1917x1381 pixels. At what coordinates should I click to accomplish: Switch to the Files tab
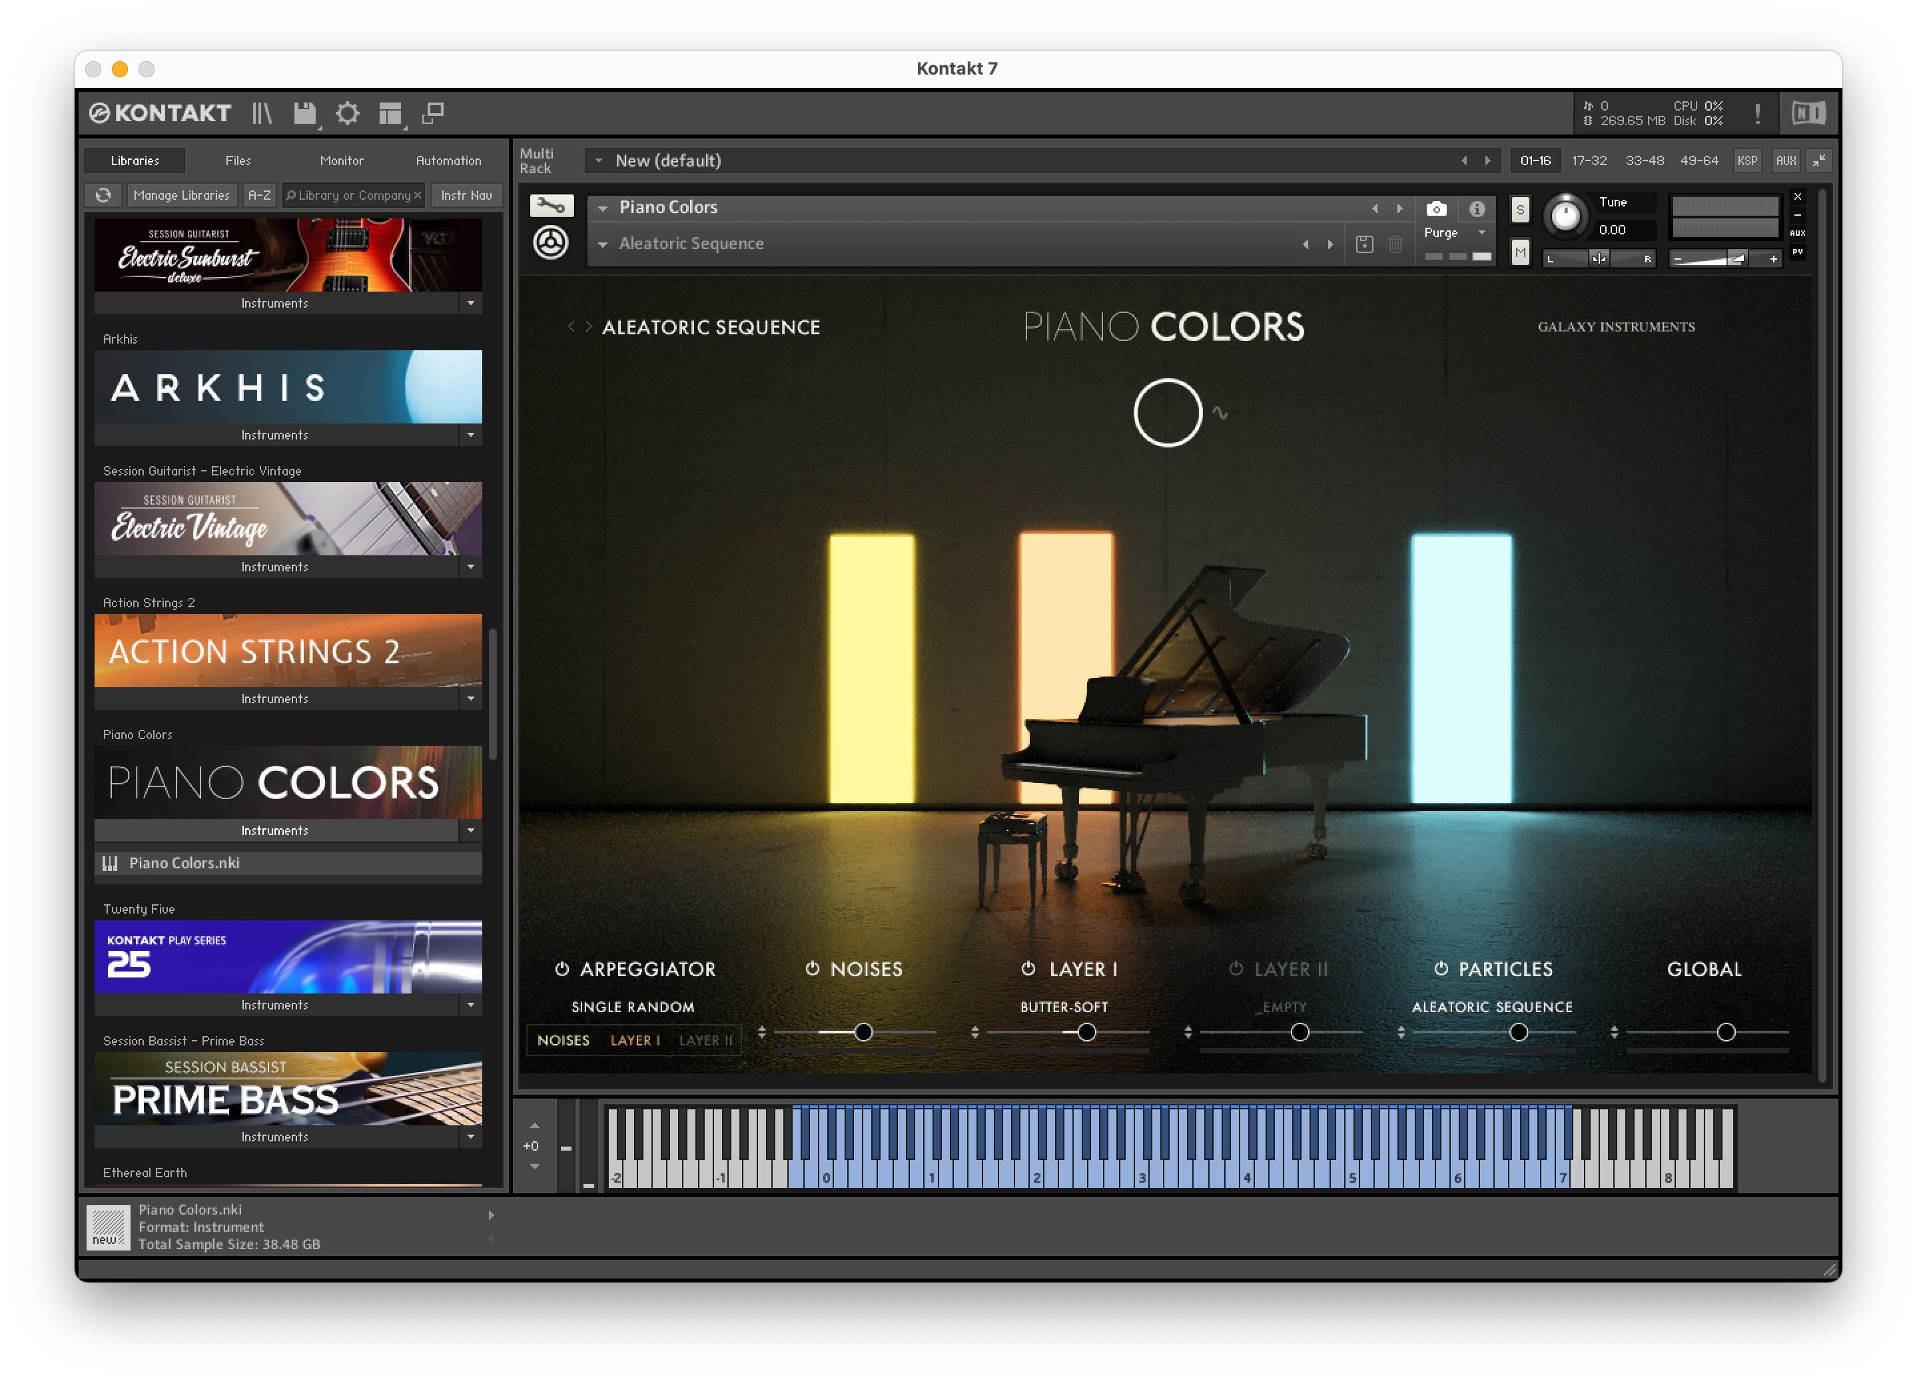coord(238,160)
